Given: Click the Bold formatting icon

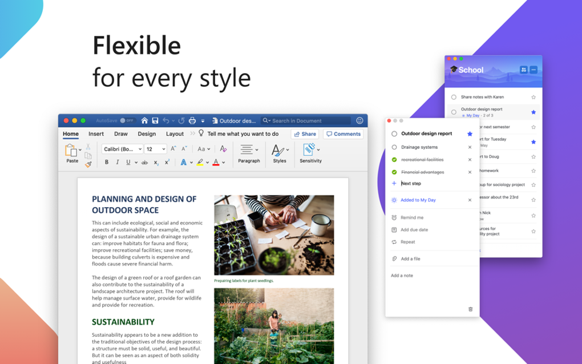Looking at the screenshot, I should (107, 162).
